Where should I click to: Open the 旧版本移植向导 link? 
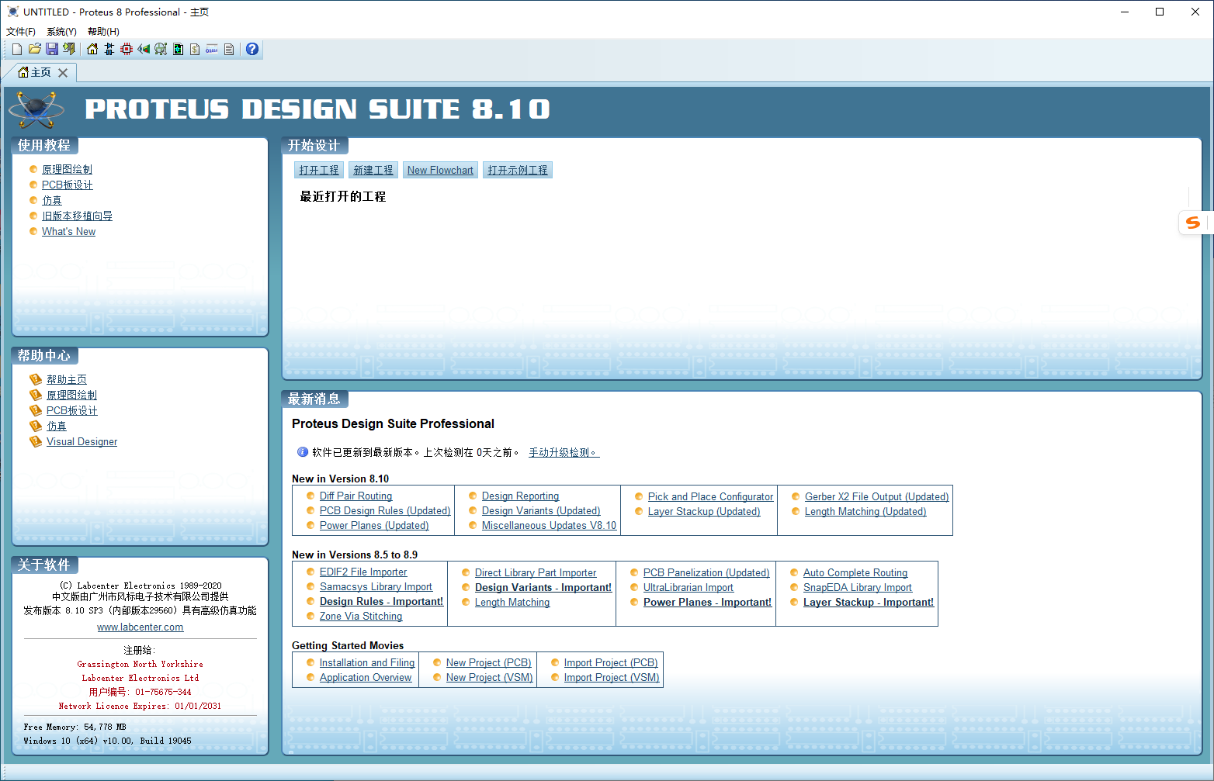click(77, 216)
